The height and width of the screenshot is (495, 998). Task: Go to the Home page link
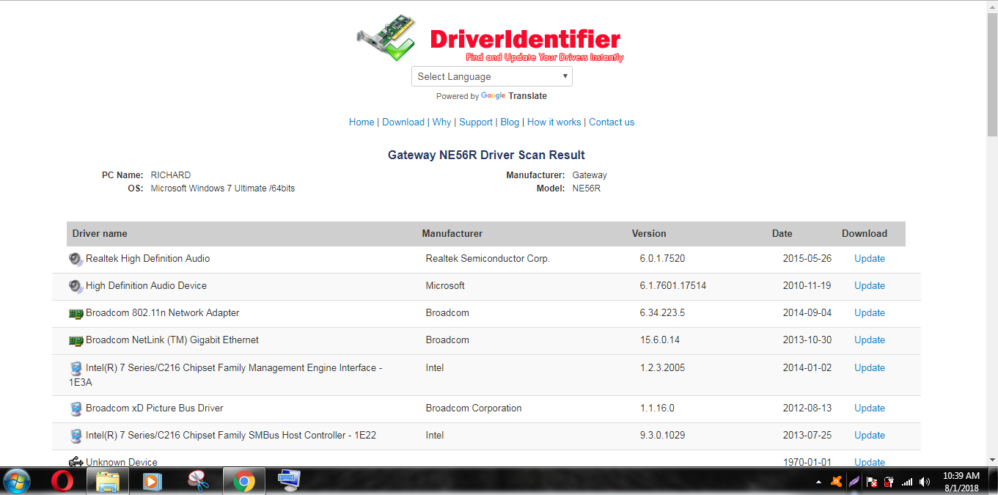click(x=362, y=122)
